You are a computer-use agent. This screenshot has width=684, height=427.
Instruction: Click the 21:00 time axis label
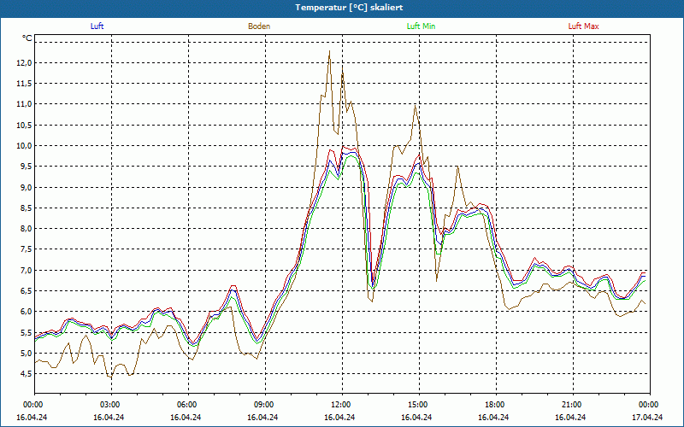570,405
